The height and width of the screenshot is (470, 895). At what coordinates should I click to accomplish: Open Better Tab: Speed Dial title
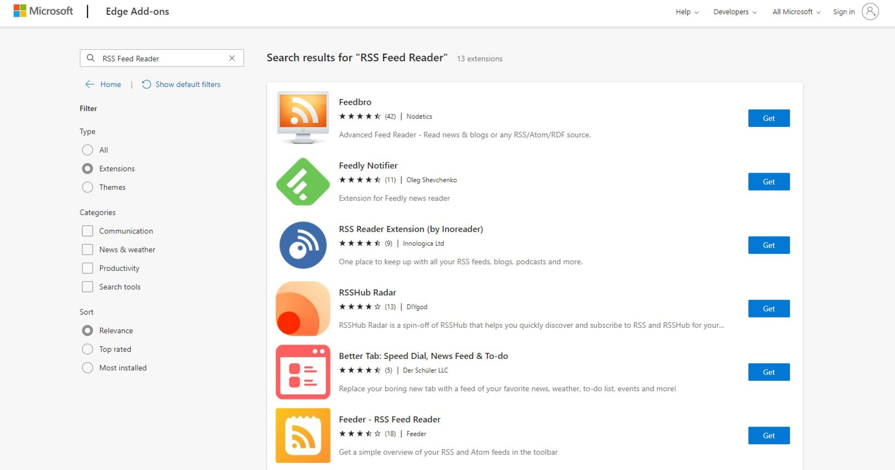click(x=423, y=355)
